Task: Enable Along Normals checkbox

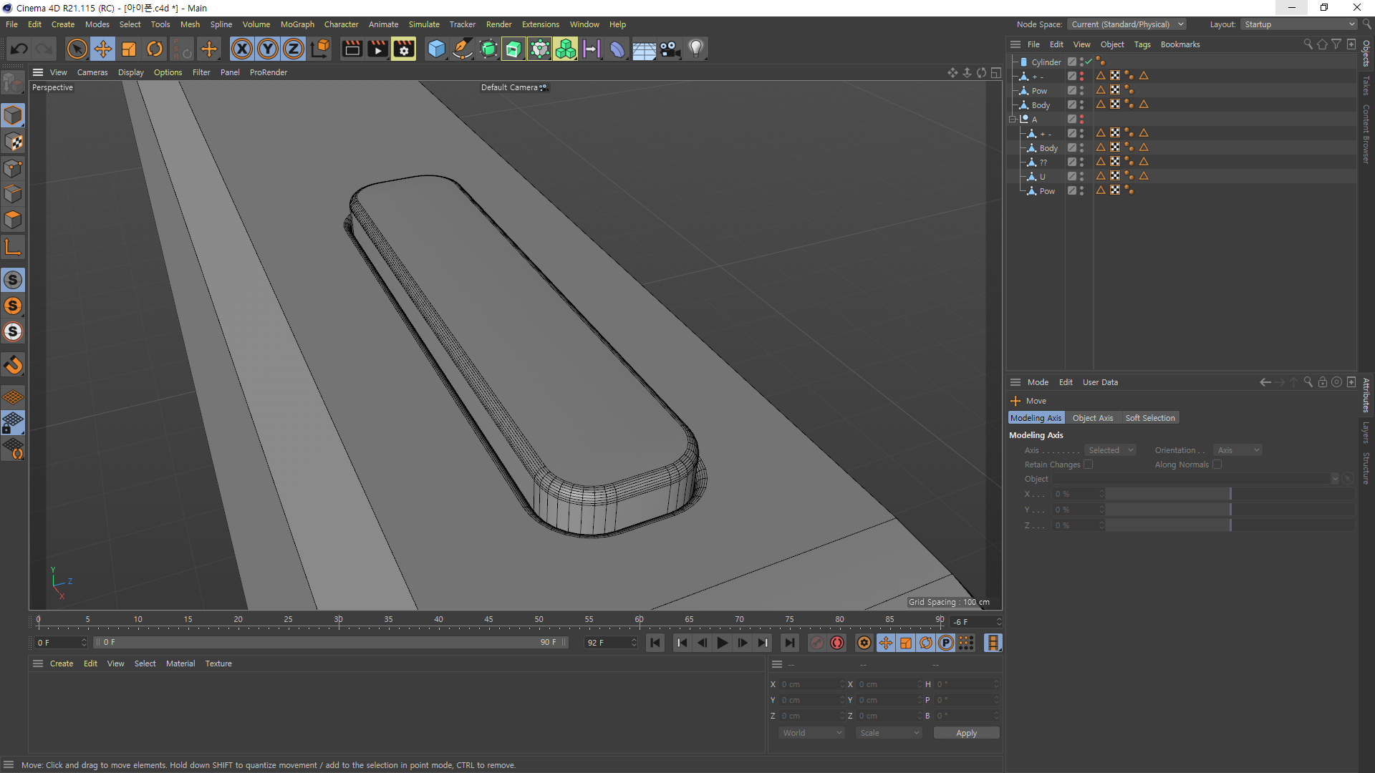Action: tap(1217, 465)
